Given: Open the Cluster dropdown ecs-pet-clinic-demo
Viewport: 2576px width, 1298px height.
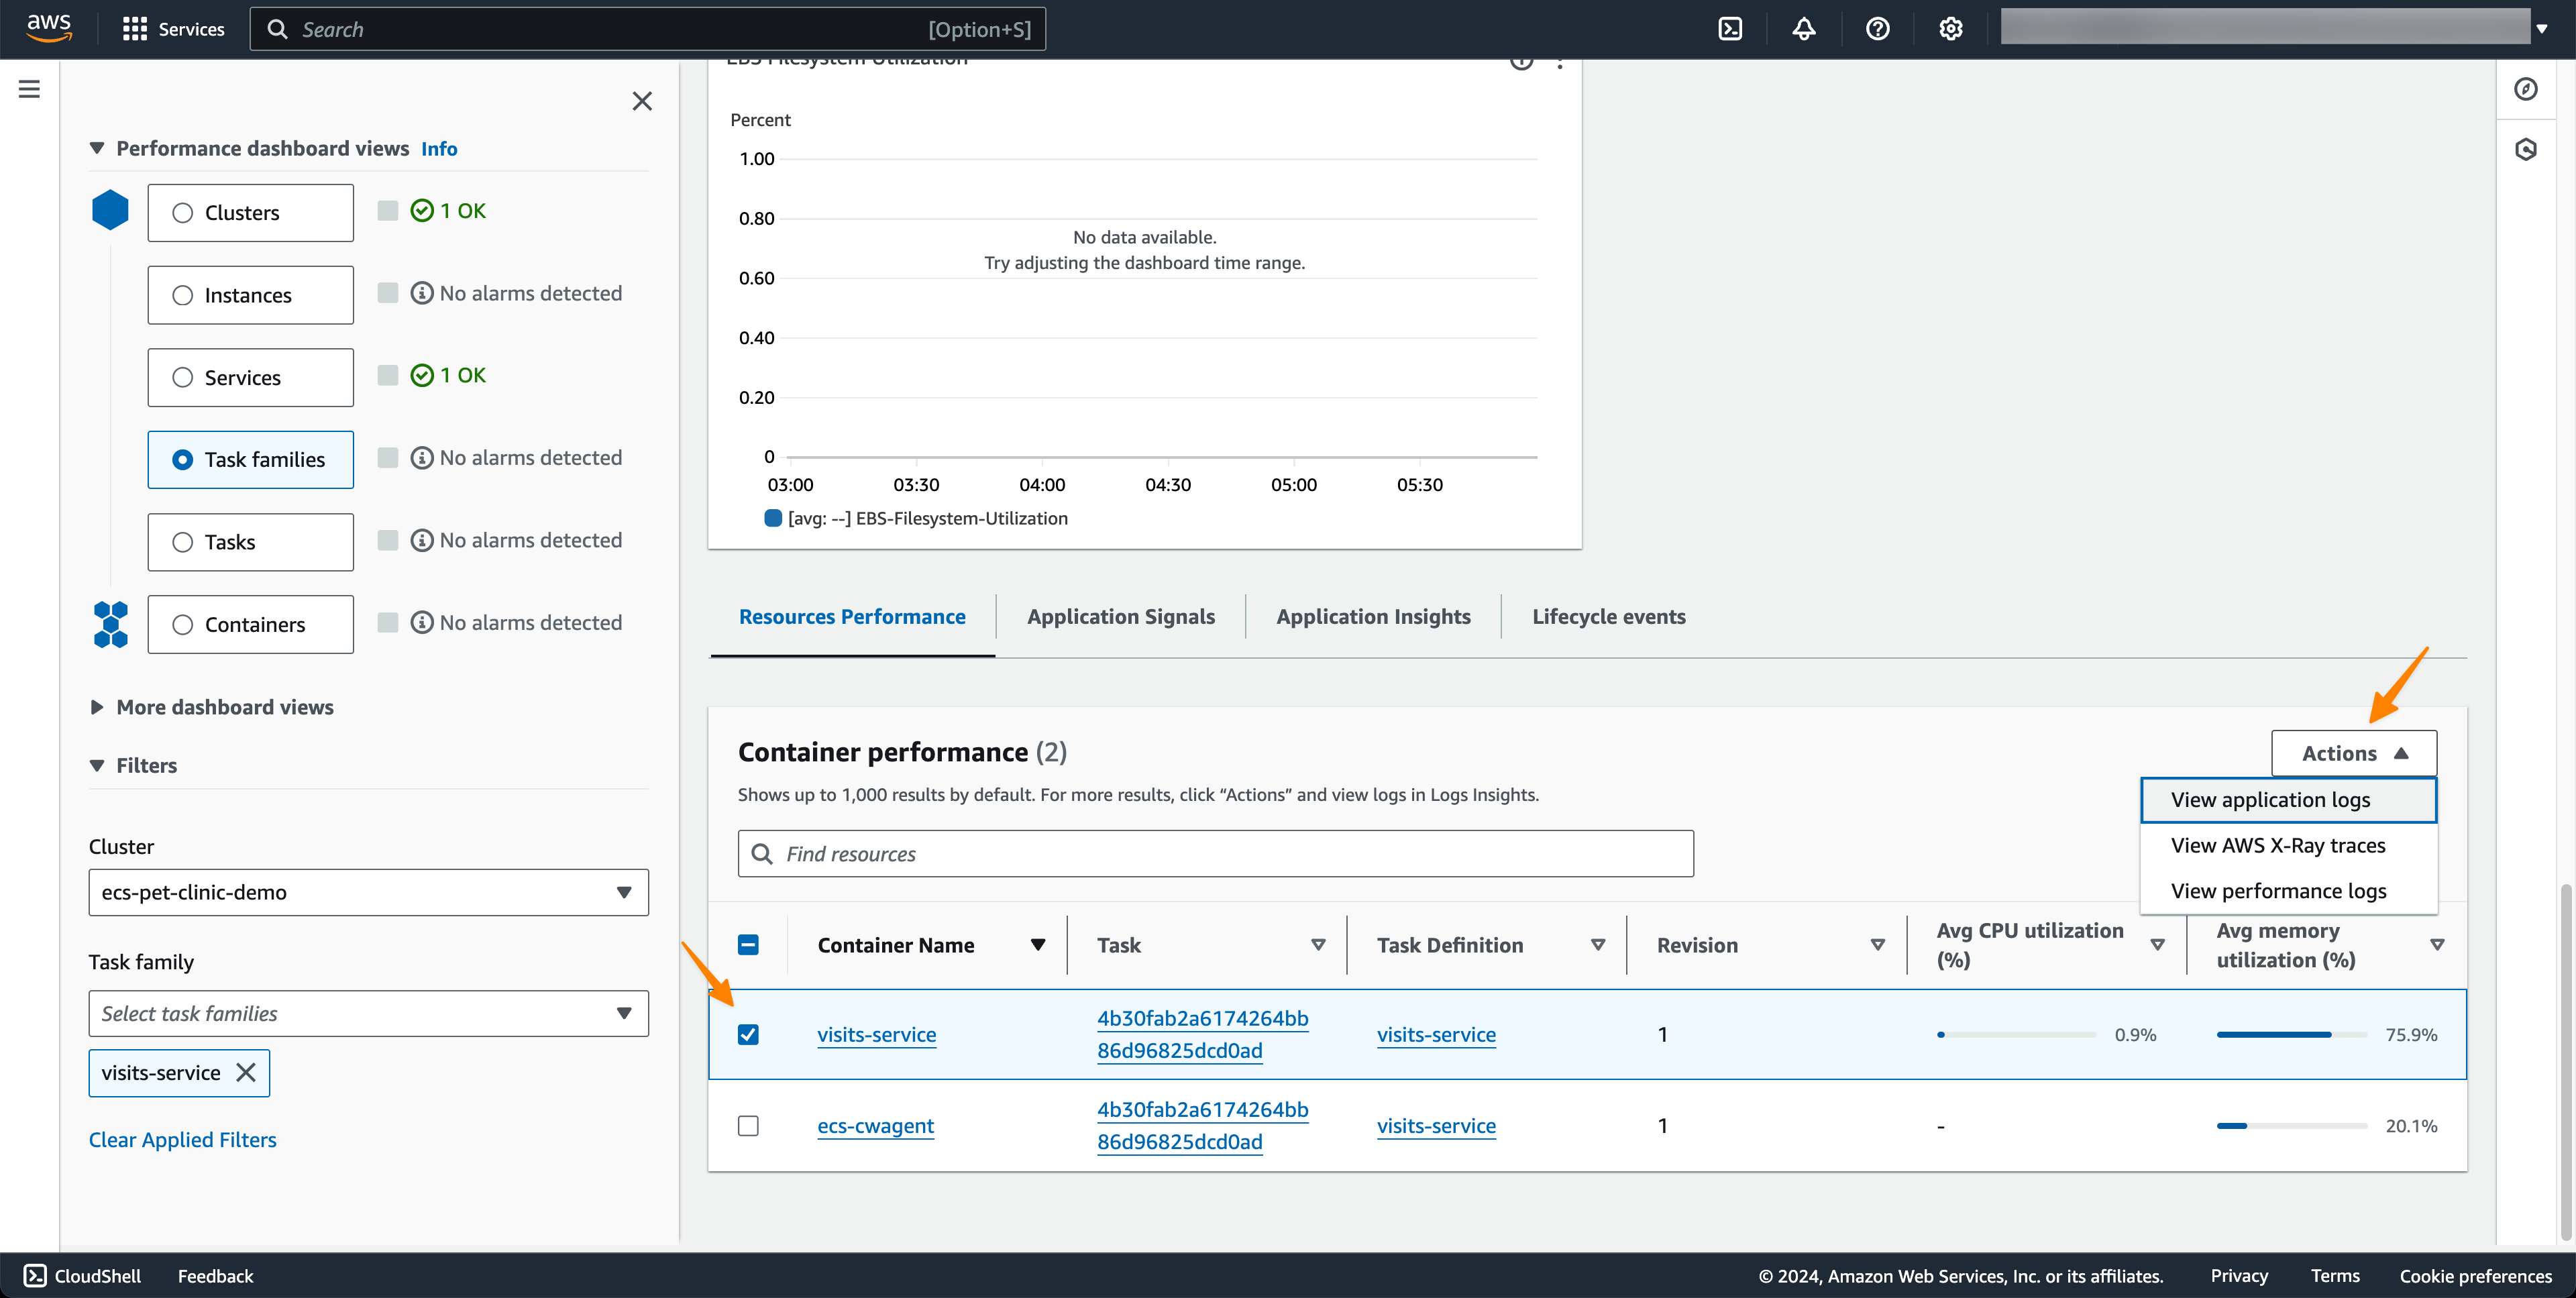Looking at the screenshot, I should (368, 892).
